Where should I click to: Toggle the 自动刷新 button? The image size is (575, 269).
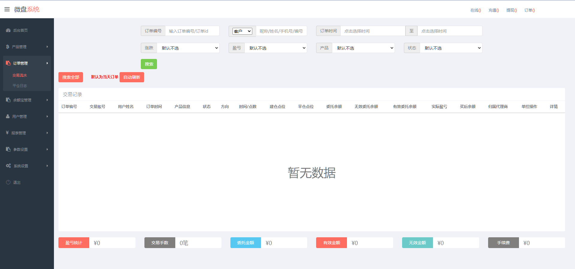coord(132,77)
